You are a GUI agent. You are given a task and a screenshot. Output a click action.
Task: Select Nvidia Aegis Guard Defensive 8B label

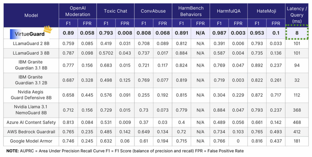(31, 95)
